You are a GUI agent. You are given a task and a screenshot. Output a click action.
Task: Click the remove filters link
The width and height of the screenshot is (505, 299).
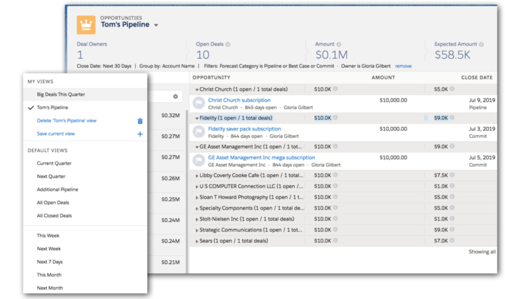pyautogui.click(x=403, y=66)
